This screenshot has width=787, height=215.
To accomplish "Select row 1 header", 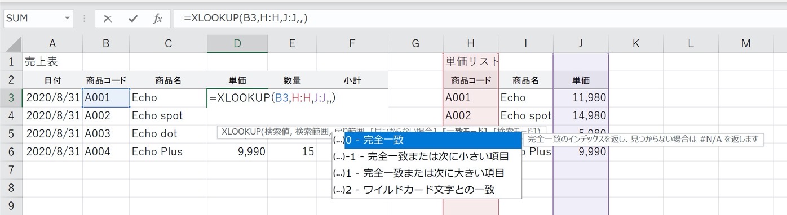I will (x=11, y=61).
